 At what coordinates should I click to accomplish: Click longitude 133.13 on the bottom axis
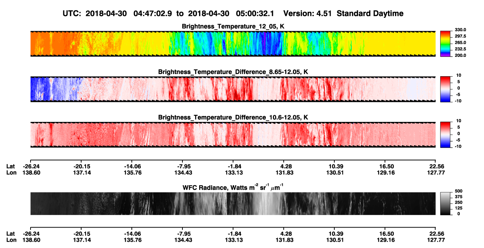(233, 240)
